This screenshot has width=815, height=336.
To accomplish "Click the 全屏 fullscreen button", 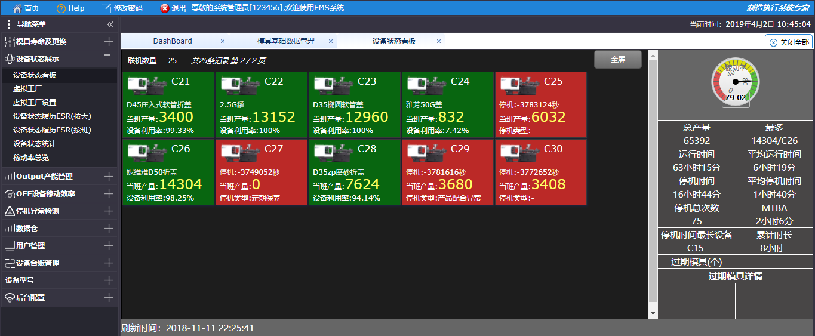I will pyautogui.click(x=617, y=60).
